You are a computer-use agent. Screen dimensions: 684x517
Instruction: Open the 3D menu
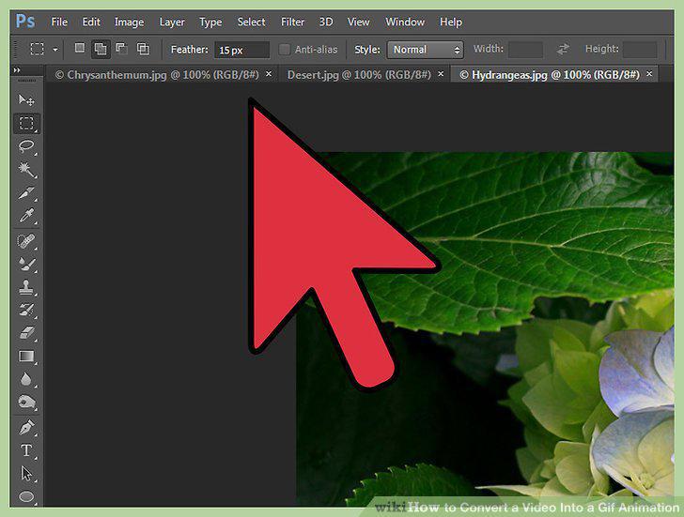coord(326,22)
